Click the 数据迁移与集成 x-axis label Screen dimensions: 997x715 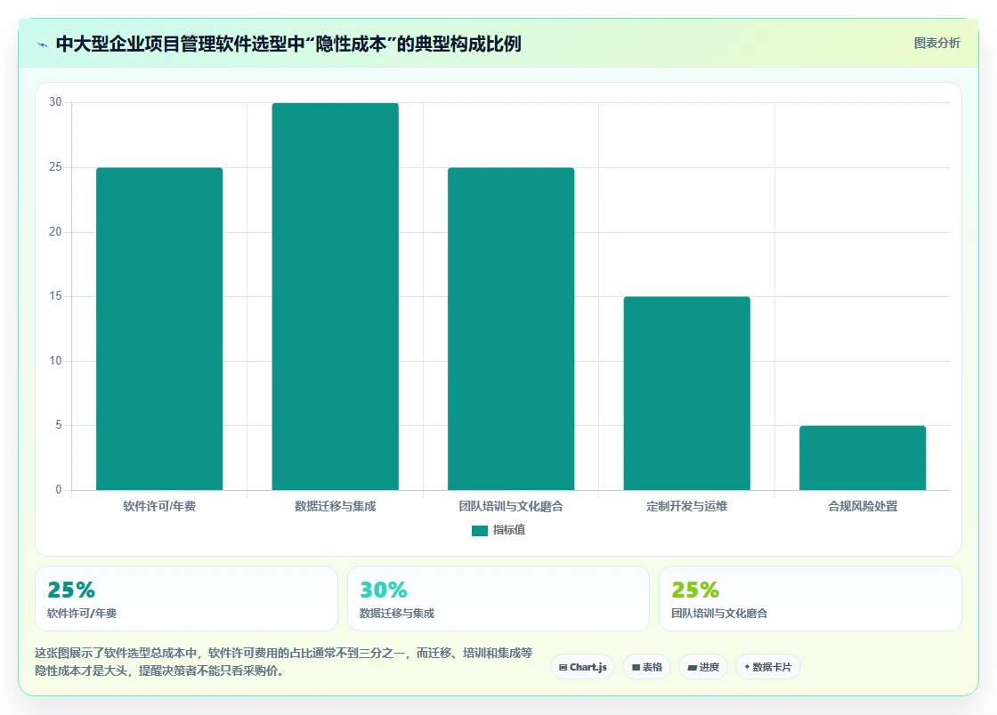click(335, 506)
